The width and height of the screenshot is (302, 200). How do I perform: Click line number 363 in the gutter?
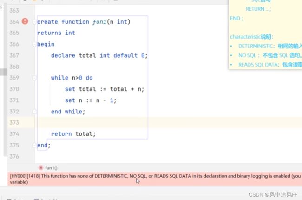tap(14, 10)
